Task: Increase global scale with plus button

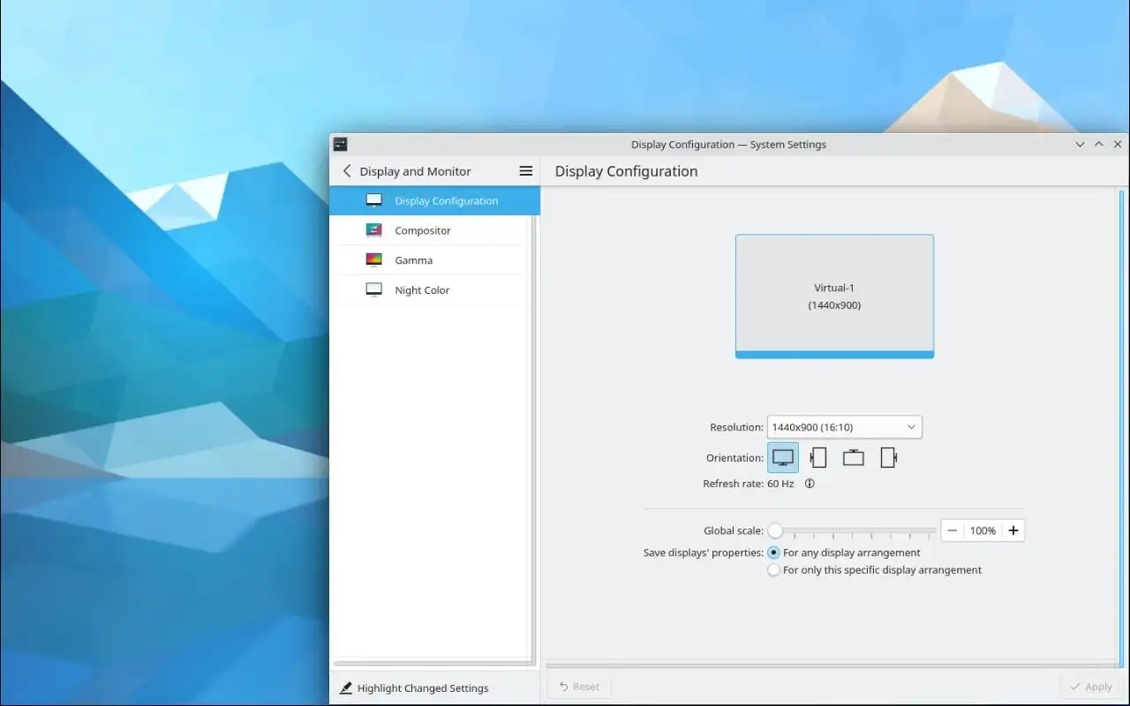Action: coord(1013,530)
